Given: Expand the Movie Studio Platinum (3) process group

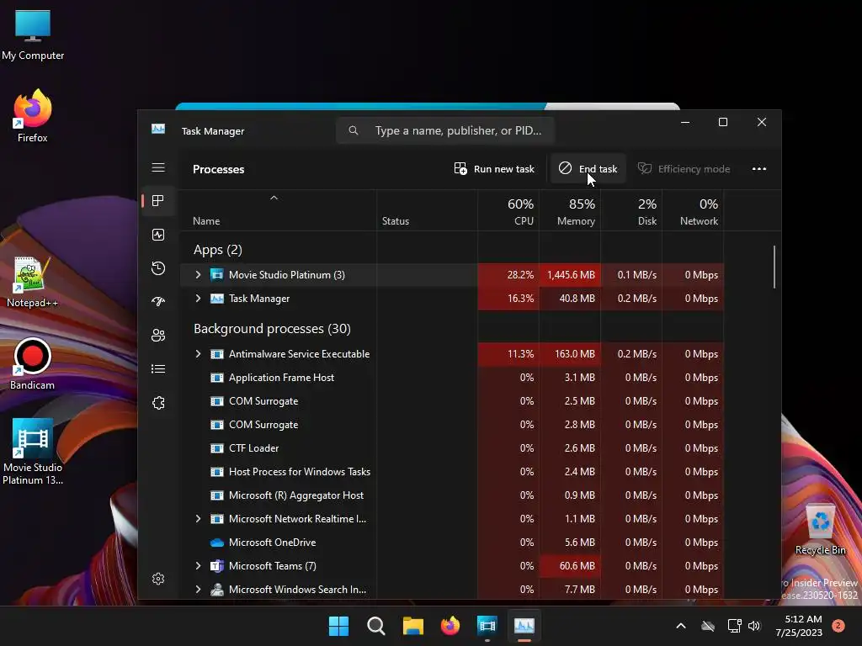Looking at the screenshot, I should click(x=198, y=275).
